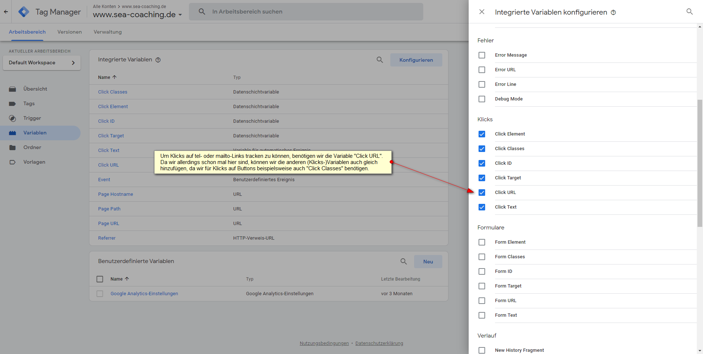Check the Form Element checkbox
The image size is (703, 354).
(x=482, y=242)
